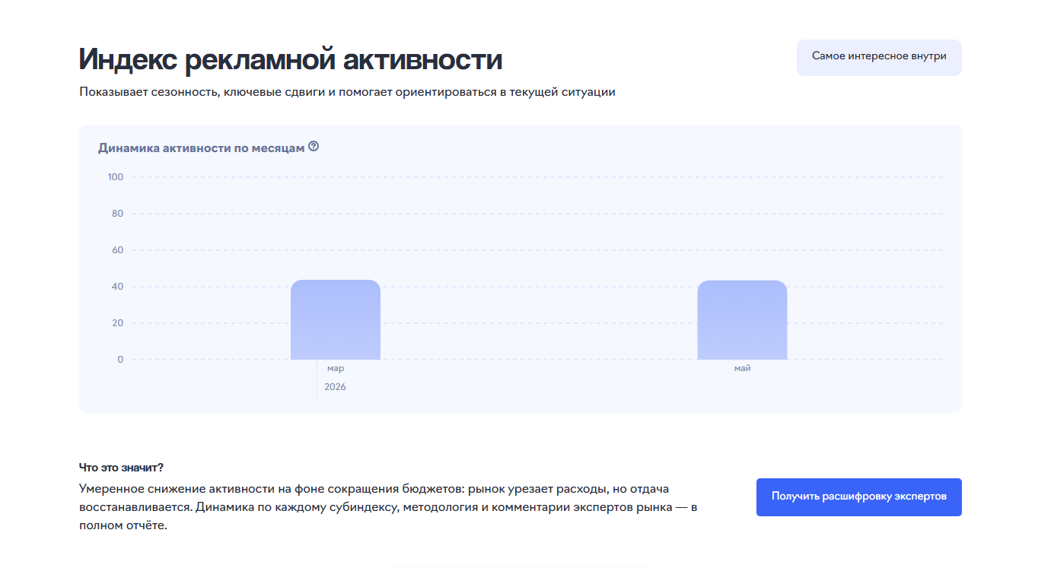
Task: Click the help icon next to 'Динамика активности по месяцам'
Action: tap(314, 147)
